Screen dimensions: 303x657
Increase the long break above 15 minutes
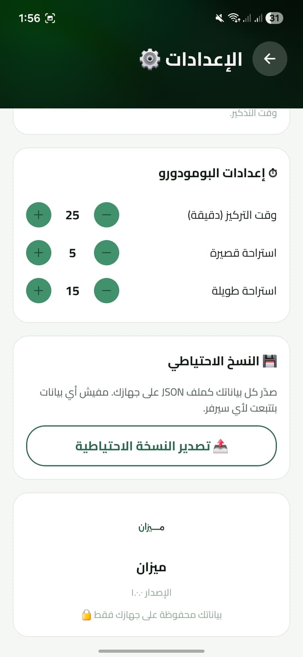tap(38, 290)
